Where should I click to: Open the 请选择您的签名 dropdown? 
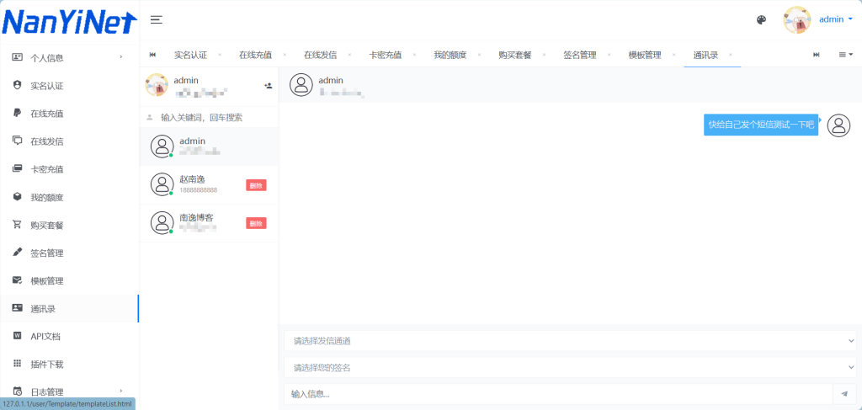coord(570,367)
